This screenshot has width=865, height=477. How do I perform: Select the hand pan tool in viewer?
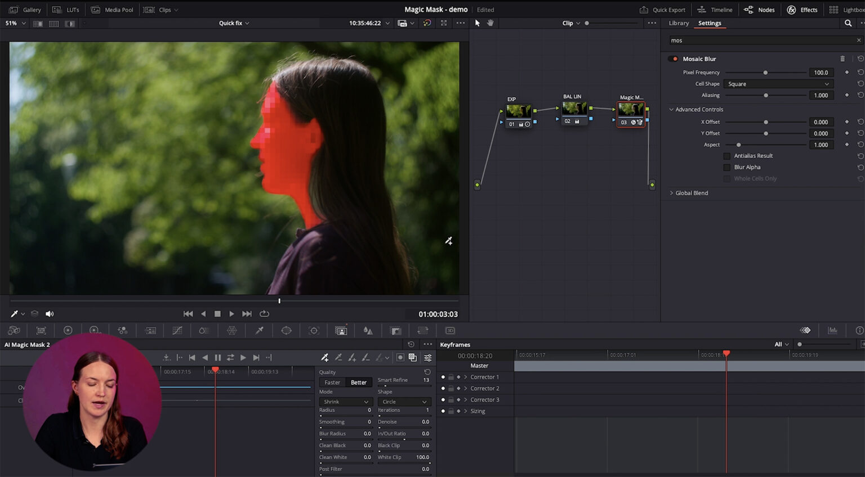click(490, 23)
